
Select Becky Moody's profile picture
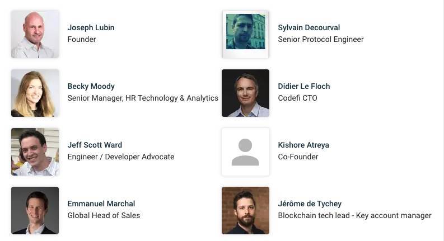[x=35, y=93]
